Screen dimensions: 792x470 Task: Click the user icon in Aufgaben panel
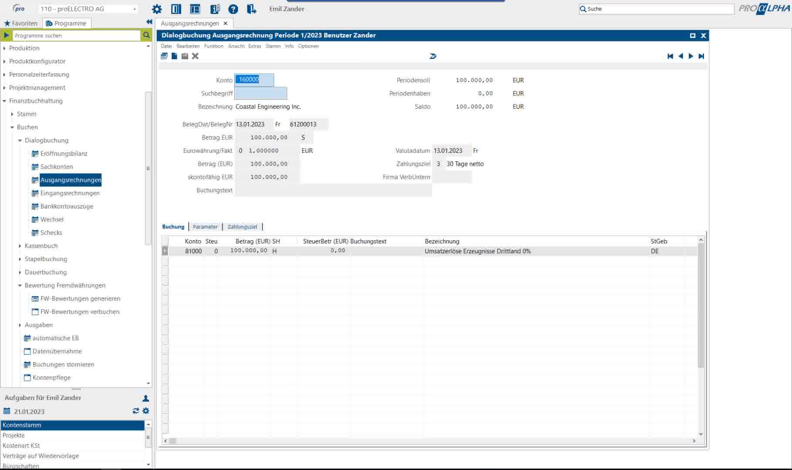click(x=146, y=398)
